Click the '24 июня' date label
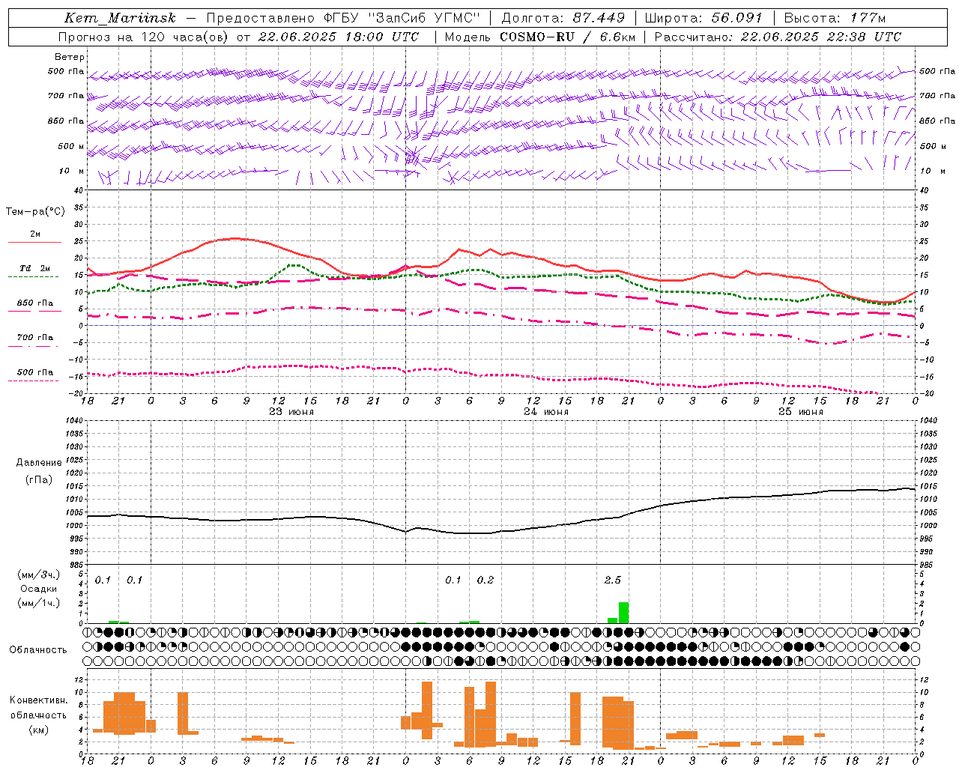 pos(546,412)
